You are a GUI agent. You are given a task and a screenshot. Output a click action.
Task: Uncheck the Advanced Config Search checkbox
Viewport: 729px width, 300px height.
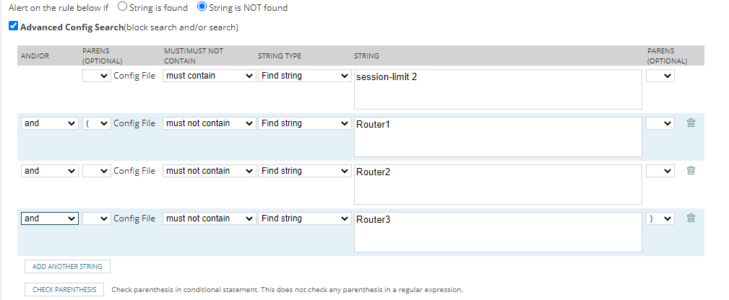coord(13,27)
